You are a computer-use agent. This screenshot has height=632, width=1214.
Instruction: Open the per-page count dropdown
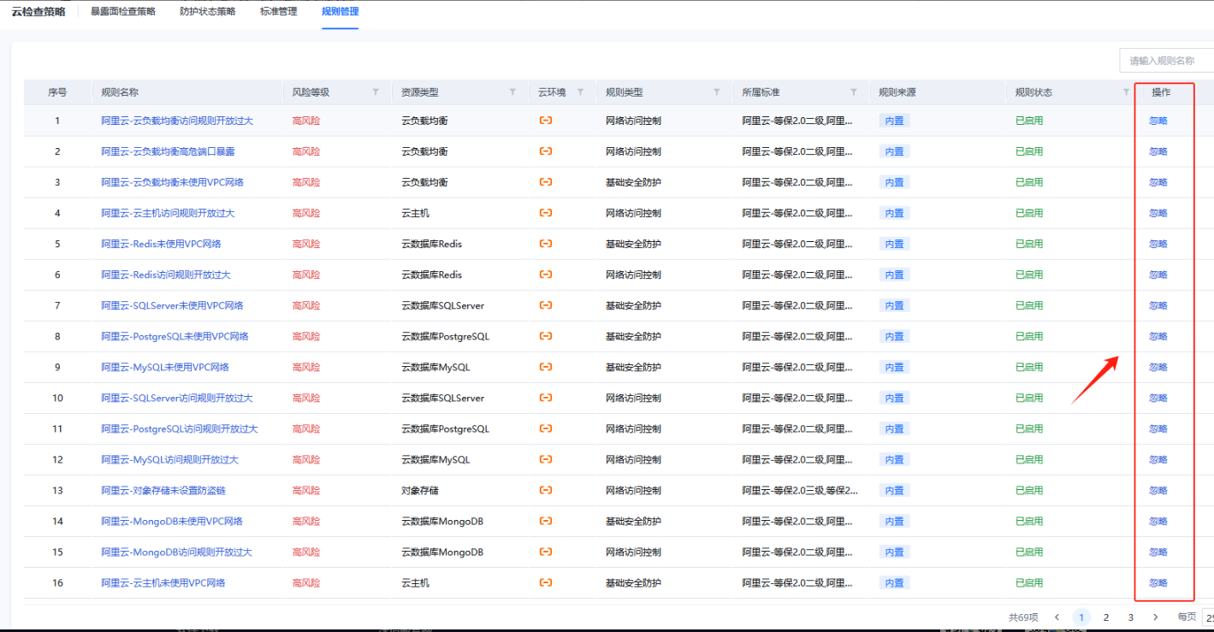[x=1206, y=617]
